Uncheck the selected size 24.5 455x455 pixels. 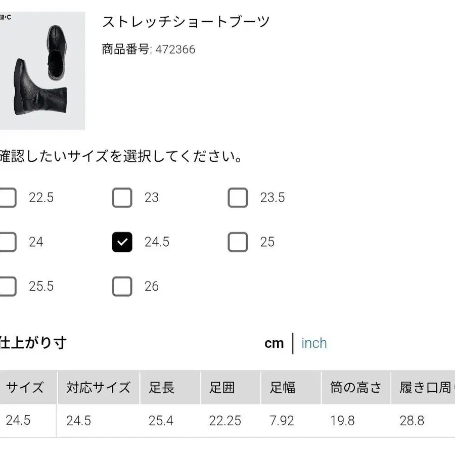pyautogui.click(x=122, y=242)
